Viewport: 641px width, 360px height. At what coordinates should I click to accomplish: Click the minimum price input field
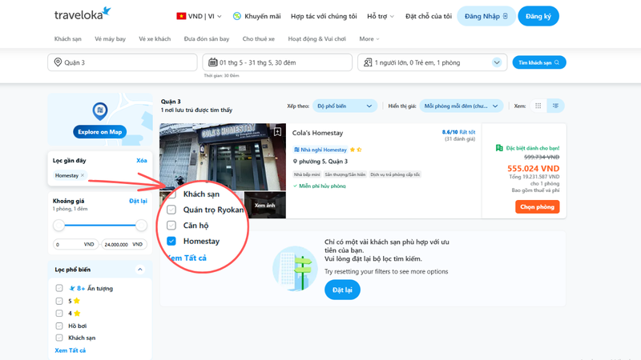pyautogui.click(x=76, y=244)
